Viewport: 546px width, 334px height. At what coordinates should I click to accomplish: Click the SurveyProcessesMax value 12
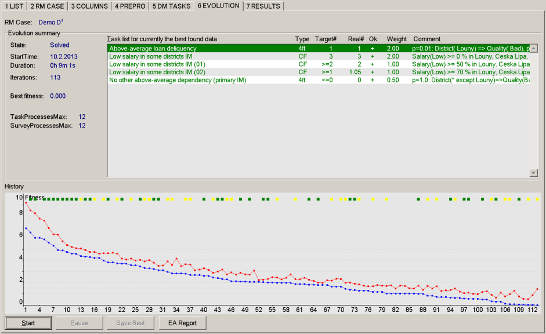tap(82, 126)
